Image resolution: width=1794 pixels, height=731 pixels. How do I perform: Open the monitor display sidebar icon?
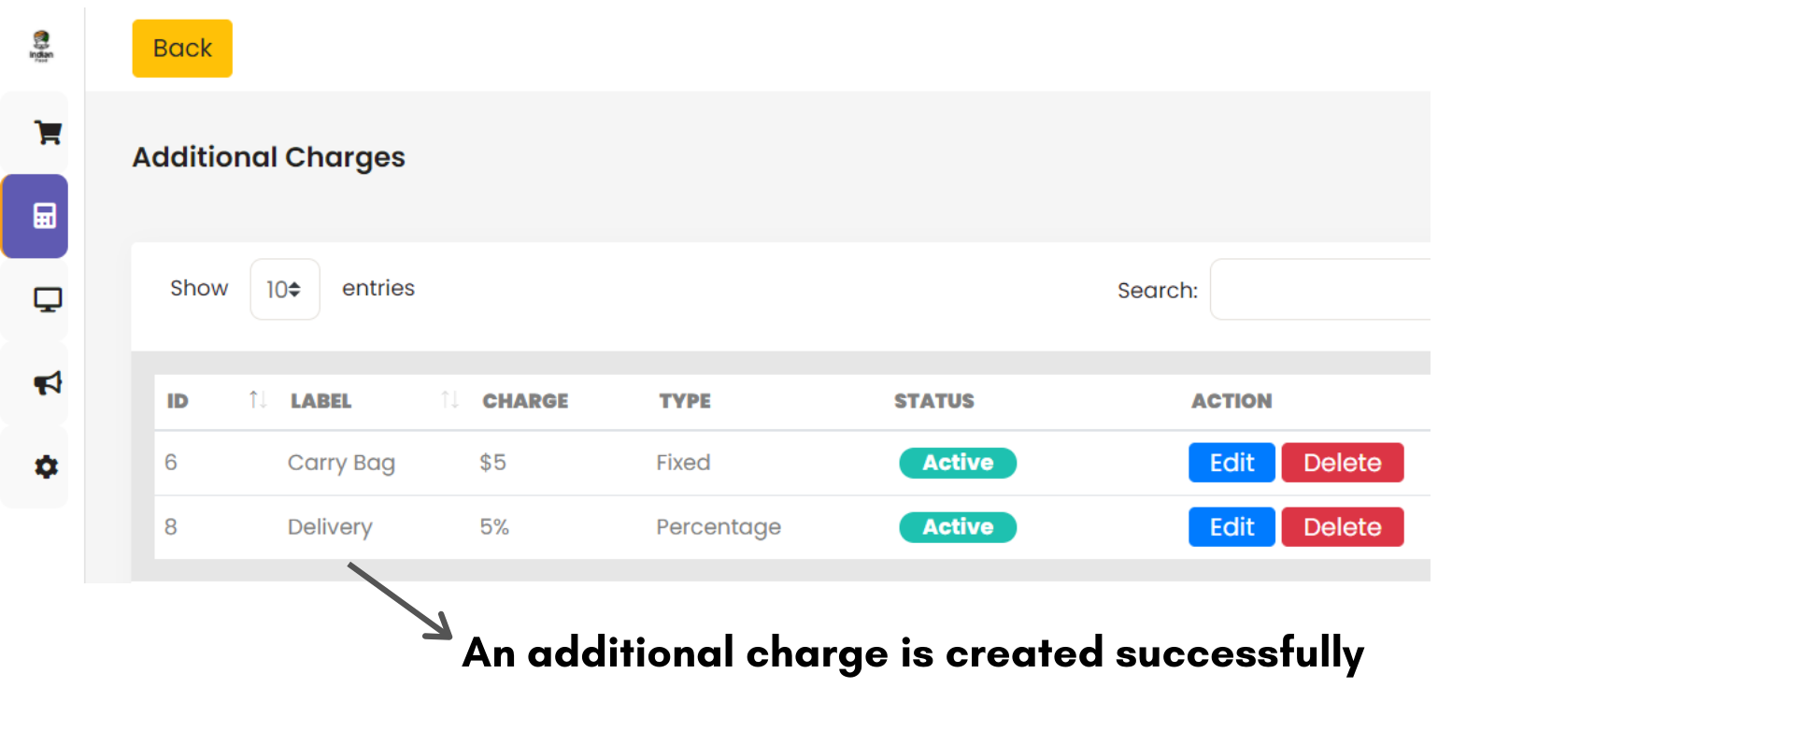tap(47, 300)
